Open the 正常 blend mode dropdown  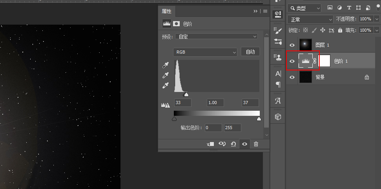[x=310, y=20]
